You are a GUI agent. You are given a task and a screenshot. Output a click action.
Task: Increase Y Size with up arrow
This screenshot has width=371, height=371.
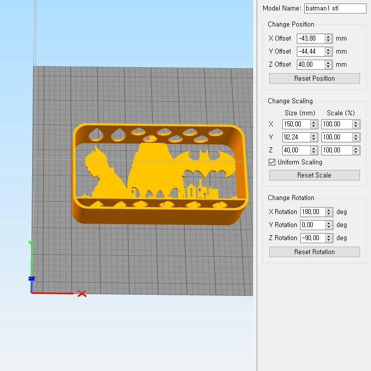[x=314, y=135]
